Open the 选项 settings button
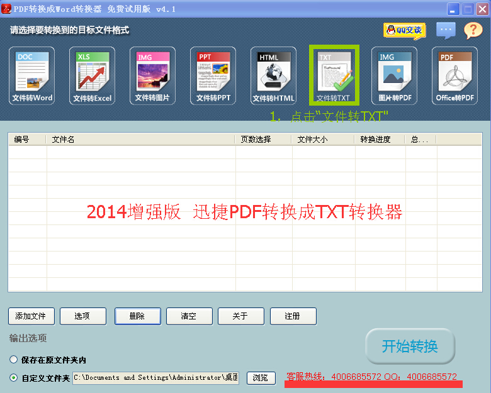491x393 pixels. pos(83,316)
